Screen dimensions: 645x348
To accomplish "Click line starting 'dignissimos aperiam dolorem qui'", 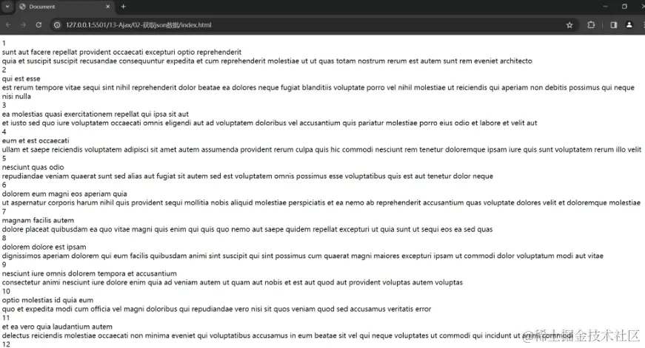I will (x=302, y=256).
